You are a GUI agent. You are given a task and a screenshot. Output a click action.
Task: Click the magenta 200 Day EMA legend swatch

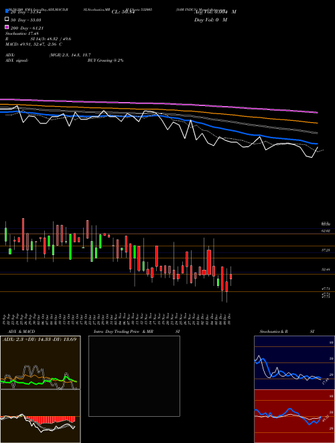coord(7,28)
